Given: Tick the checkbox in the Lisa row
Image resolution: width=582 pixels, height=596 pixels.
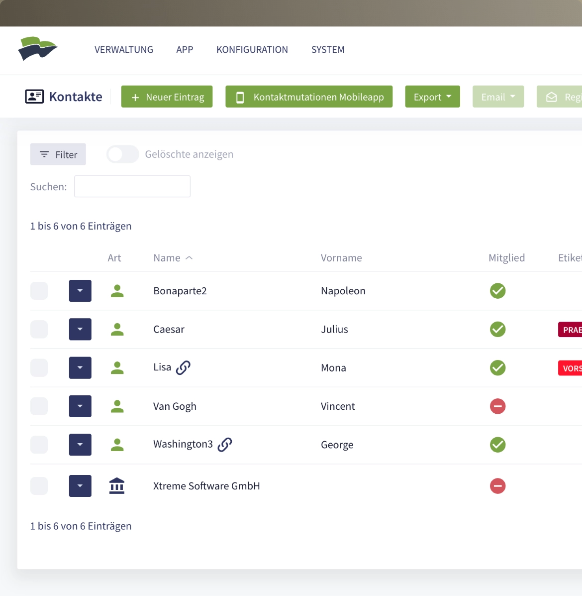Looking at the screenshot, I should [39, 368].
